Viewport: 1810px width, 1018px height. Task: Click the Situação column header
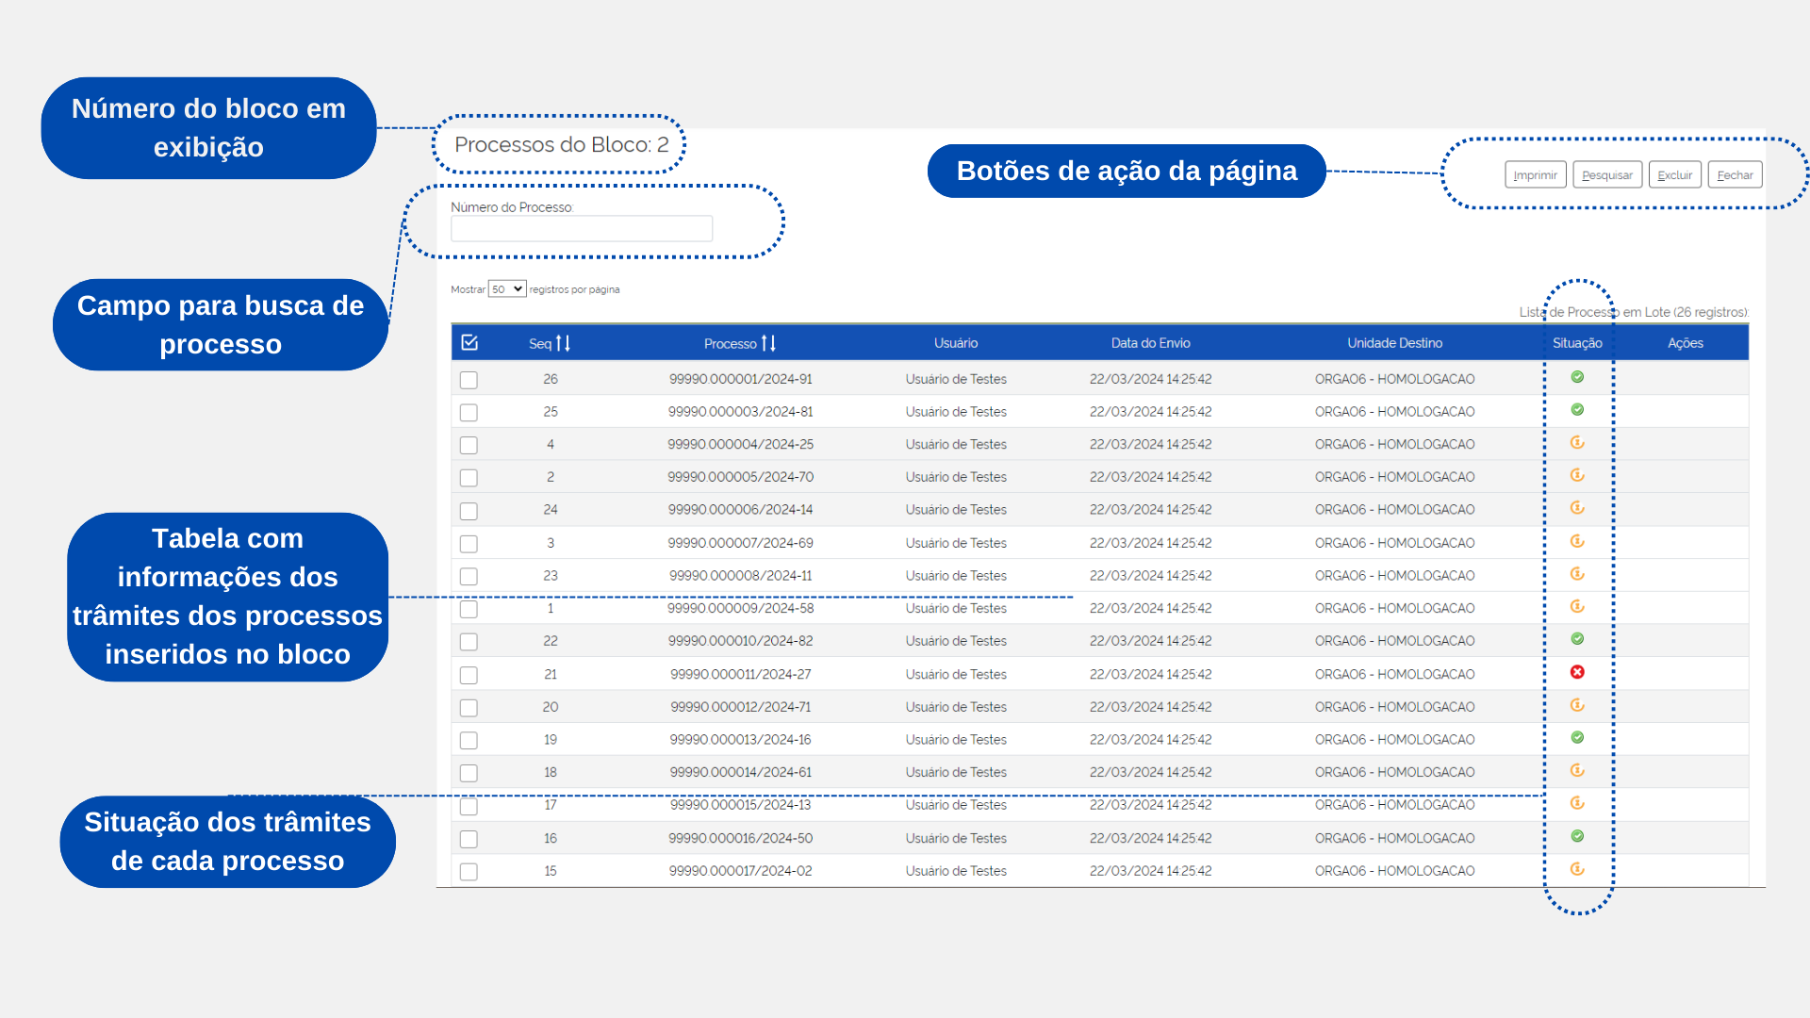click(1577, 343)
